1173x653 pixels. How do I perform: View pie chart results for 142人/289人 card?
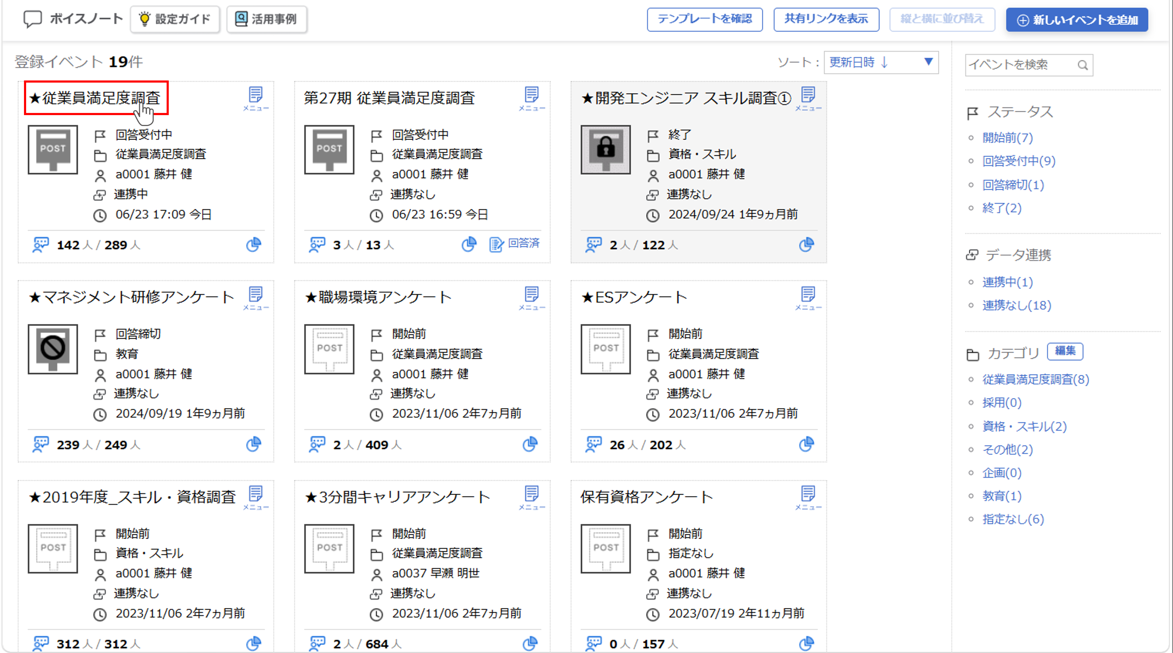click(x=254, y=244)
